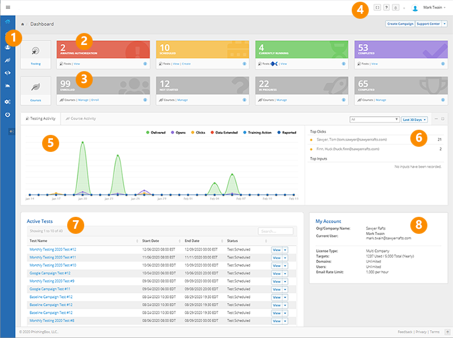The height and width of the screenshot is (338, 453).
Task: Open the help question mark icon
Action: pos(386,7)
